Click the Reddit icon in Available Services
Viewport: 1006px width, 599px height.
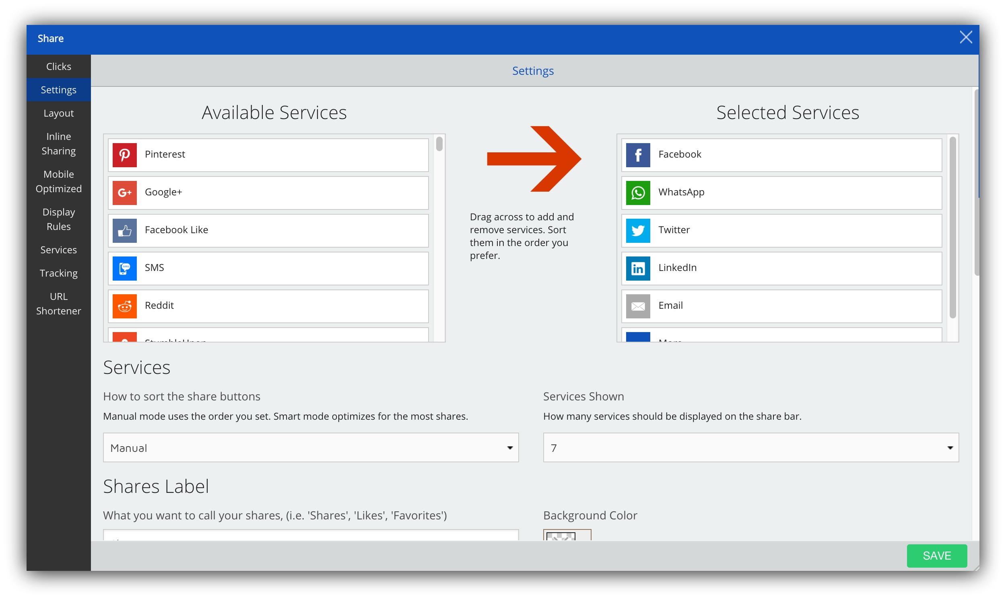125,304
